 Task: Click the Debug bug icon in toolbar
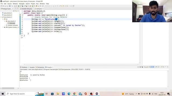15,6
